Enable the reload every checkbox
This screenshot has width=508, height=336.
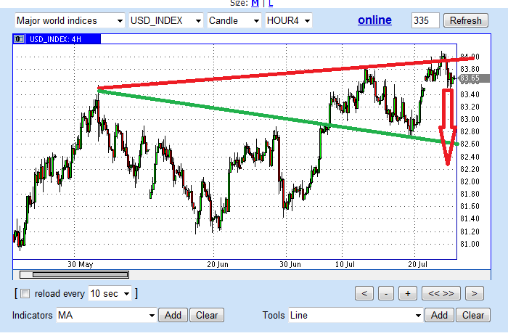pyautogui.click(x=25, y=294)
